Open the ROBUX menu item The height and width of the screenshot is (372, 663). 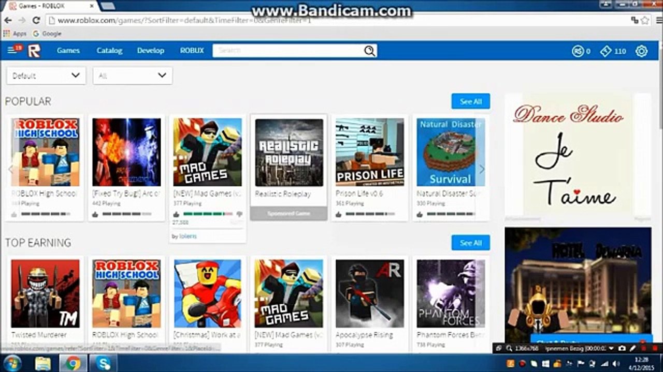(x=192, y=51)
